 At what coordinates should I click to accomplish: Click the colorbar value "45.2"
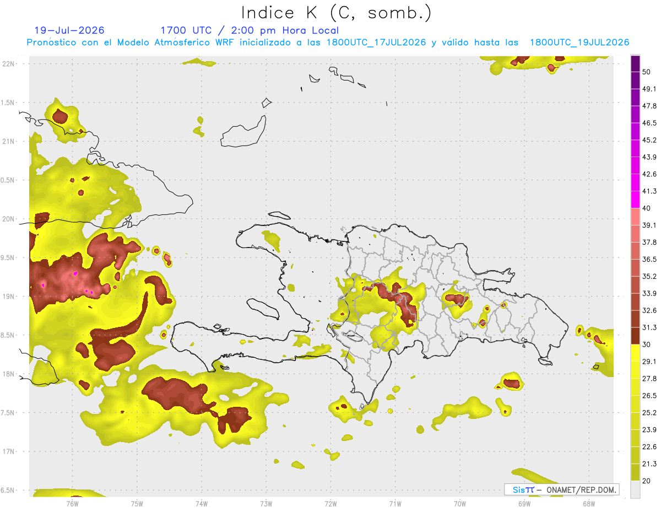[x=649, y=140]
